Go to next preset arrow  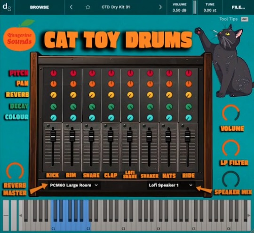[160, 7]
